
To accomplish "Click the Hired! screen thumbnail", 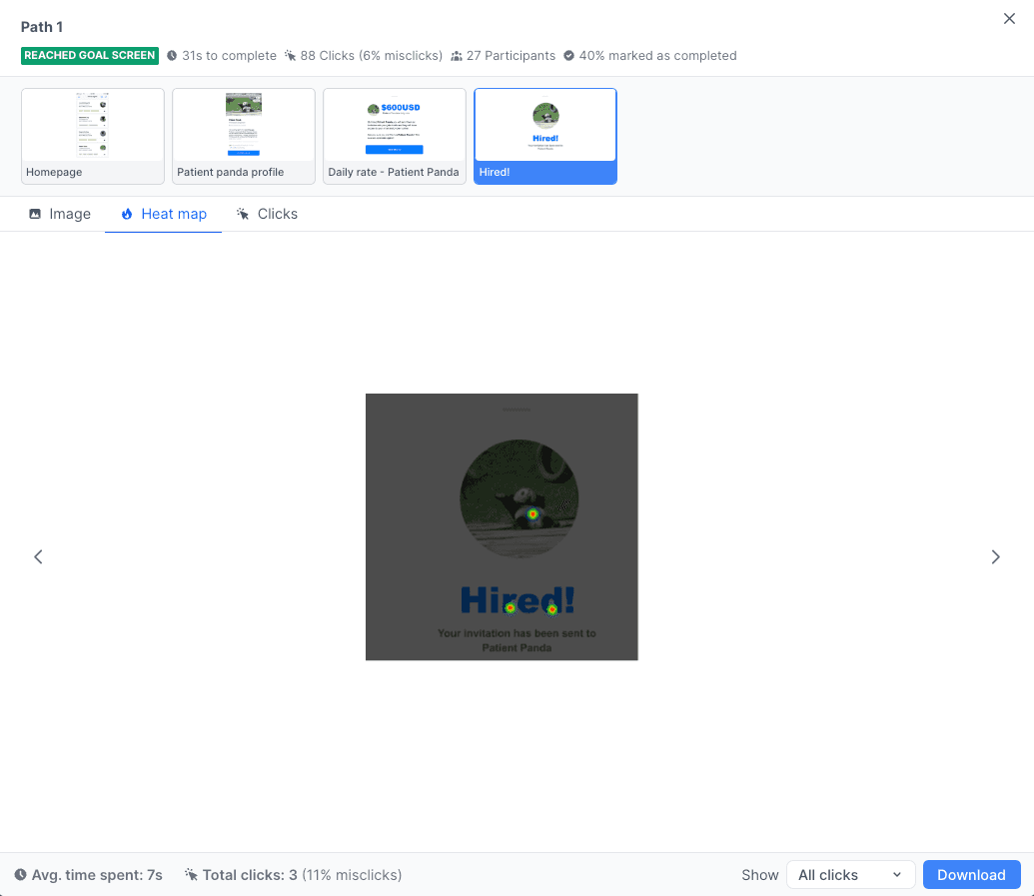I will tap(544, 136).
